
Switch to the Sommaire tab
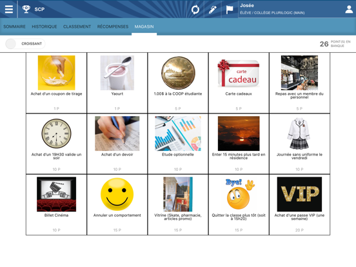pyautogui.click(x=15, y=27)
